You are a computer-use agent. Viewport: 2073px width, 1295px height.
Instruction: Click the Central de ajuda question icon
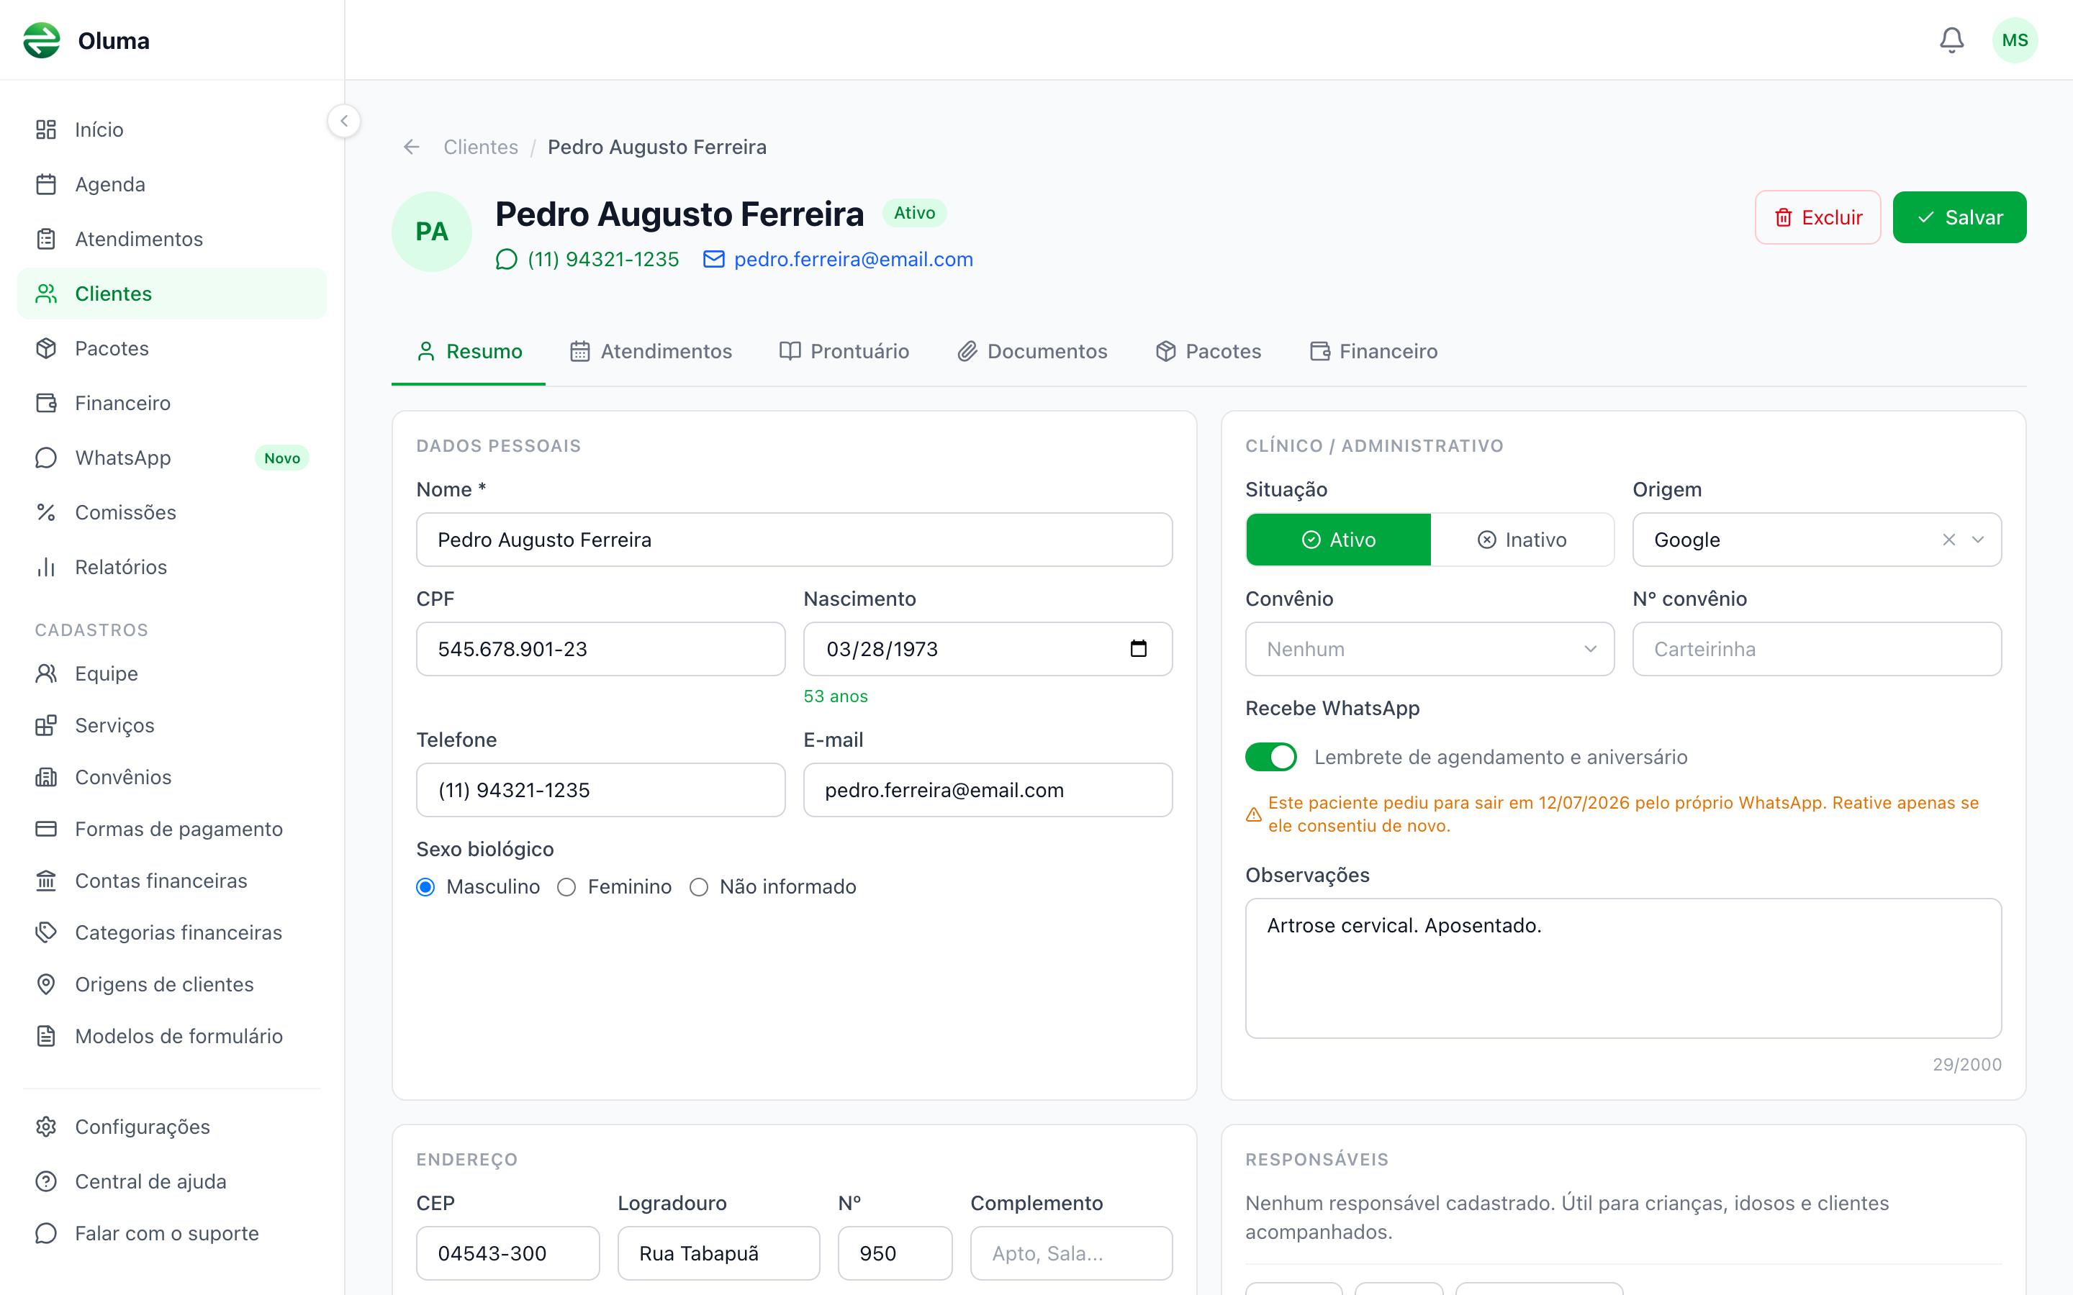pyautogui.click(x=46, y=1182)
